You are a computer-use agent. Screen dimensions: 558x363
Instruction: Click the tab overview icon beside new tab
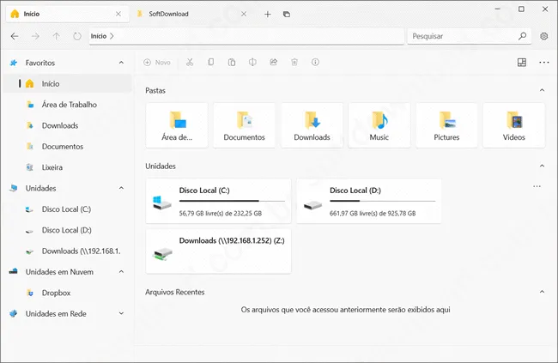coord(287,15)
